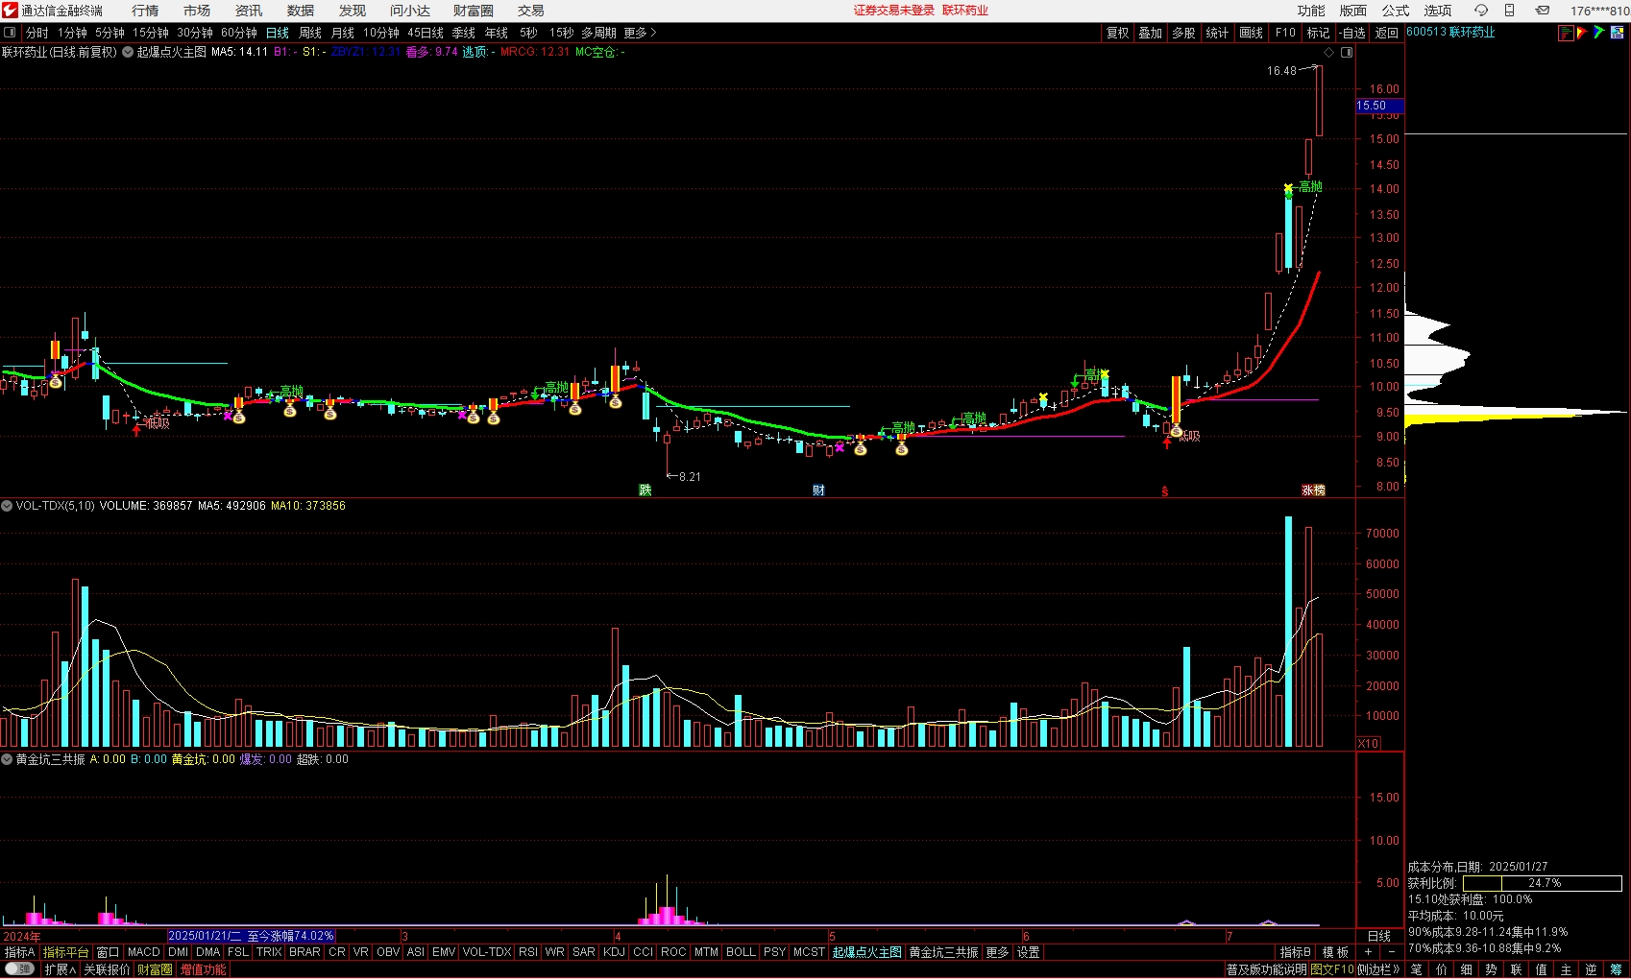This screenshot has height=980, width=1631.
Task: Select the 筹 chip distribution icon
Action: pos(1617,970)
